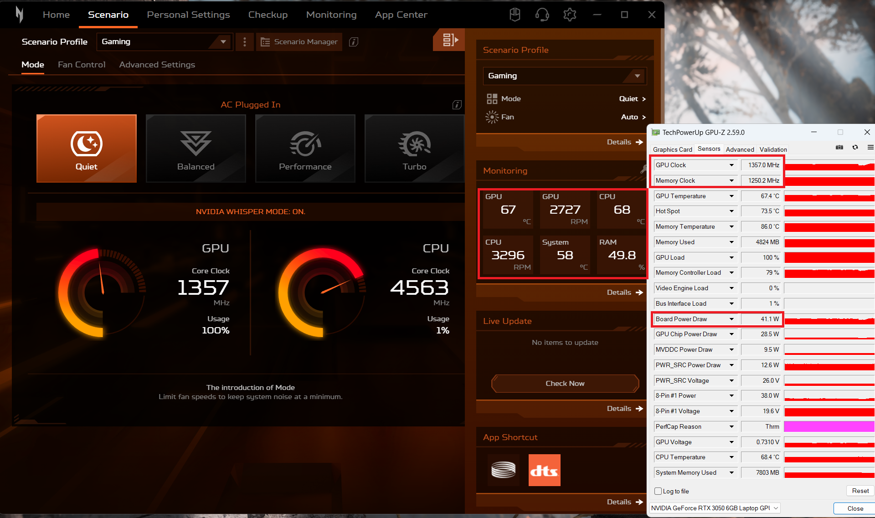The height and width of the screenshot is (518, 875).
Task: Open the App Center tab
Action: 401,15
